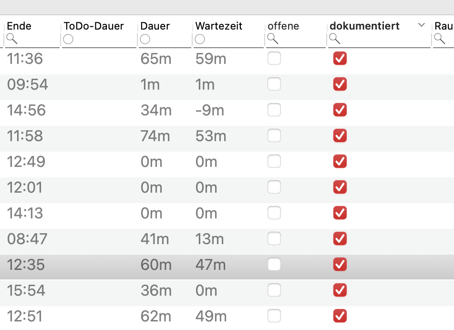454x330 pixels.
Task: Select the row with Dauer 74m
Action: tap(227, 136)
